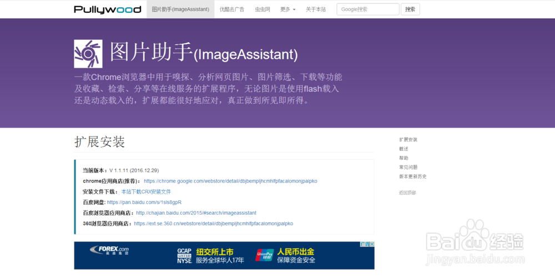Open the pan.baidu.com link
The image size is (555, 278).
(x=144, y=203)
